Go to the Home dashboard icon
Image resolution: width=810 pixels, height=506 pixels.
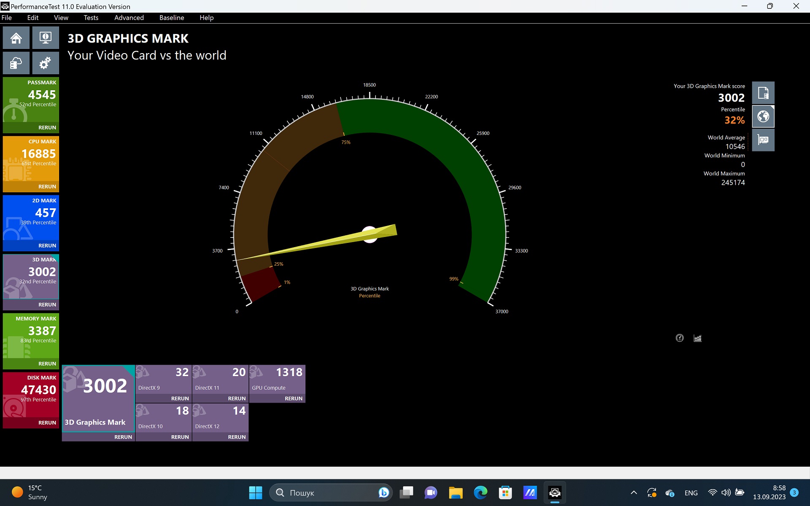[x=16, y=38]
